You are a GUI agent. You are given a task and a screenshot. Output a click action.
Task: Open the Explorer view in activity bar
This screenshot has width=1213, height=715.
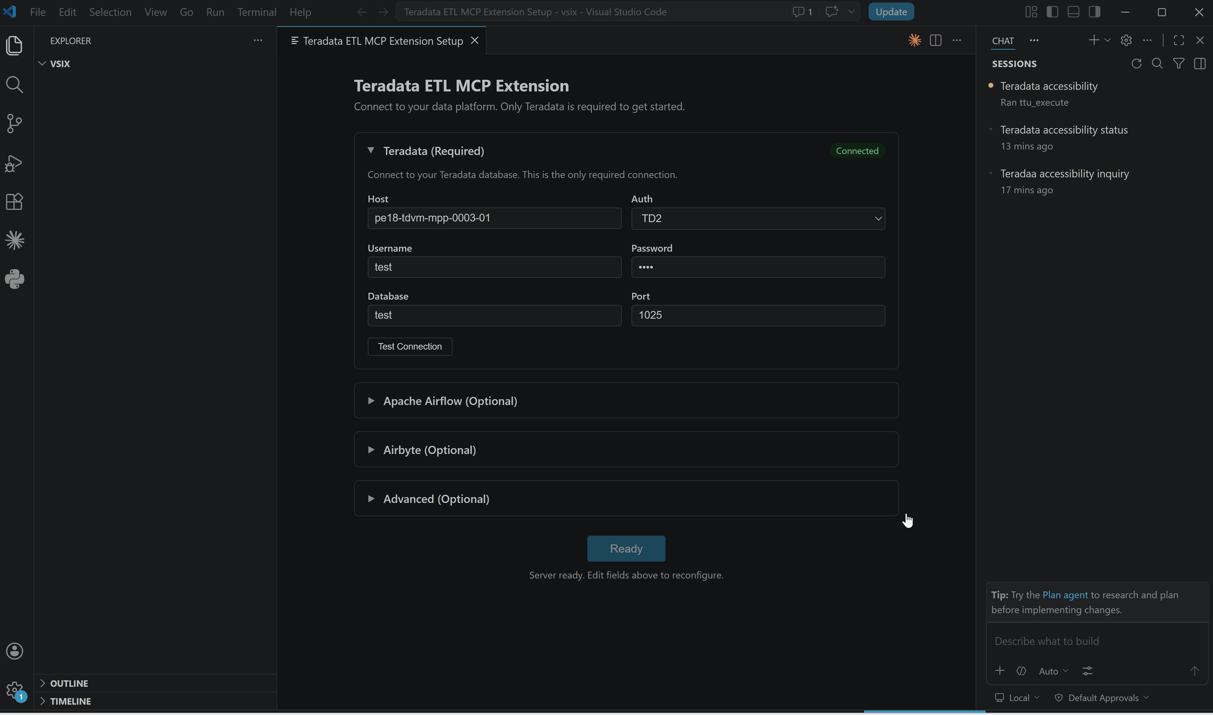pos(15,45)
